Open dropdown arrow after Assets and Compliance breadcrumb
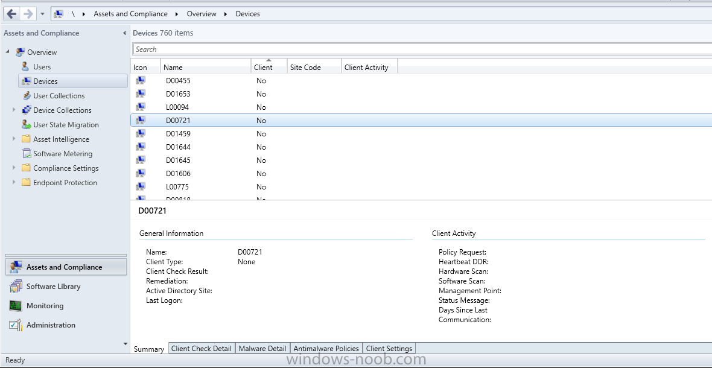This screenshot has height=368, width=712. (177, 14)
